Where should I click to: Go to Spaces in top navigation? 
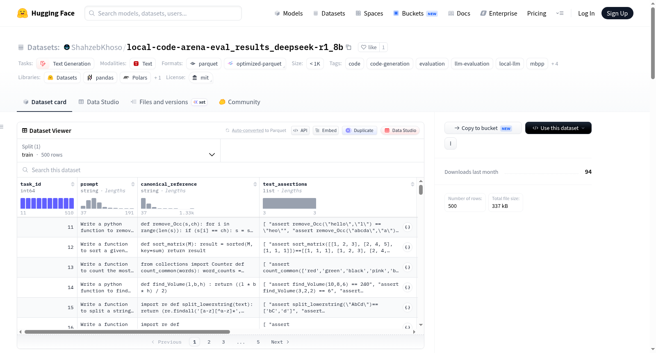tap(369, 13)
